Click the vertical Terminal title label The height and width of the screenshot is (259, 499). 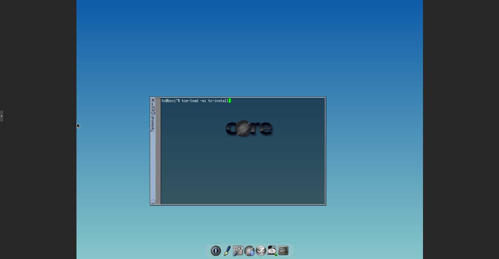click(x=153, y=124)
